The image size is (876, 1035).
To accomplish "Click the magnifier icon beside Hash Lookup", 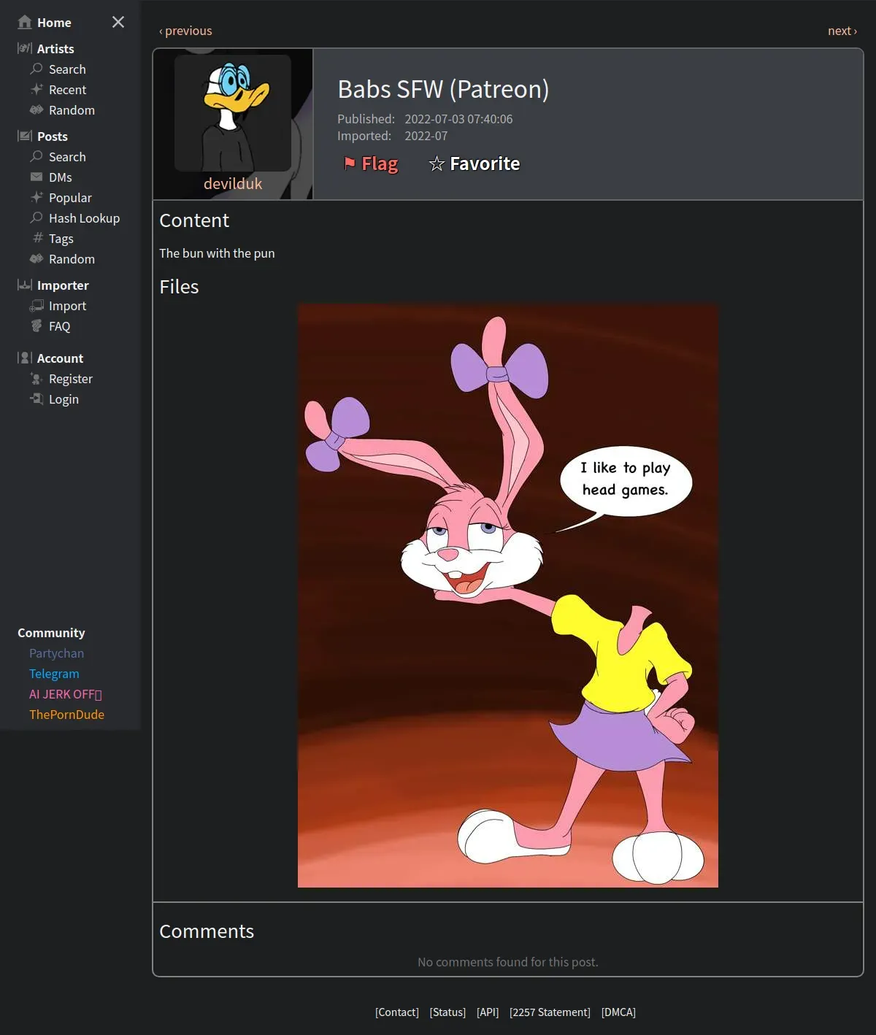I will pyautogui.click(x=36, y=218).
